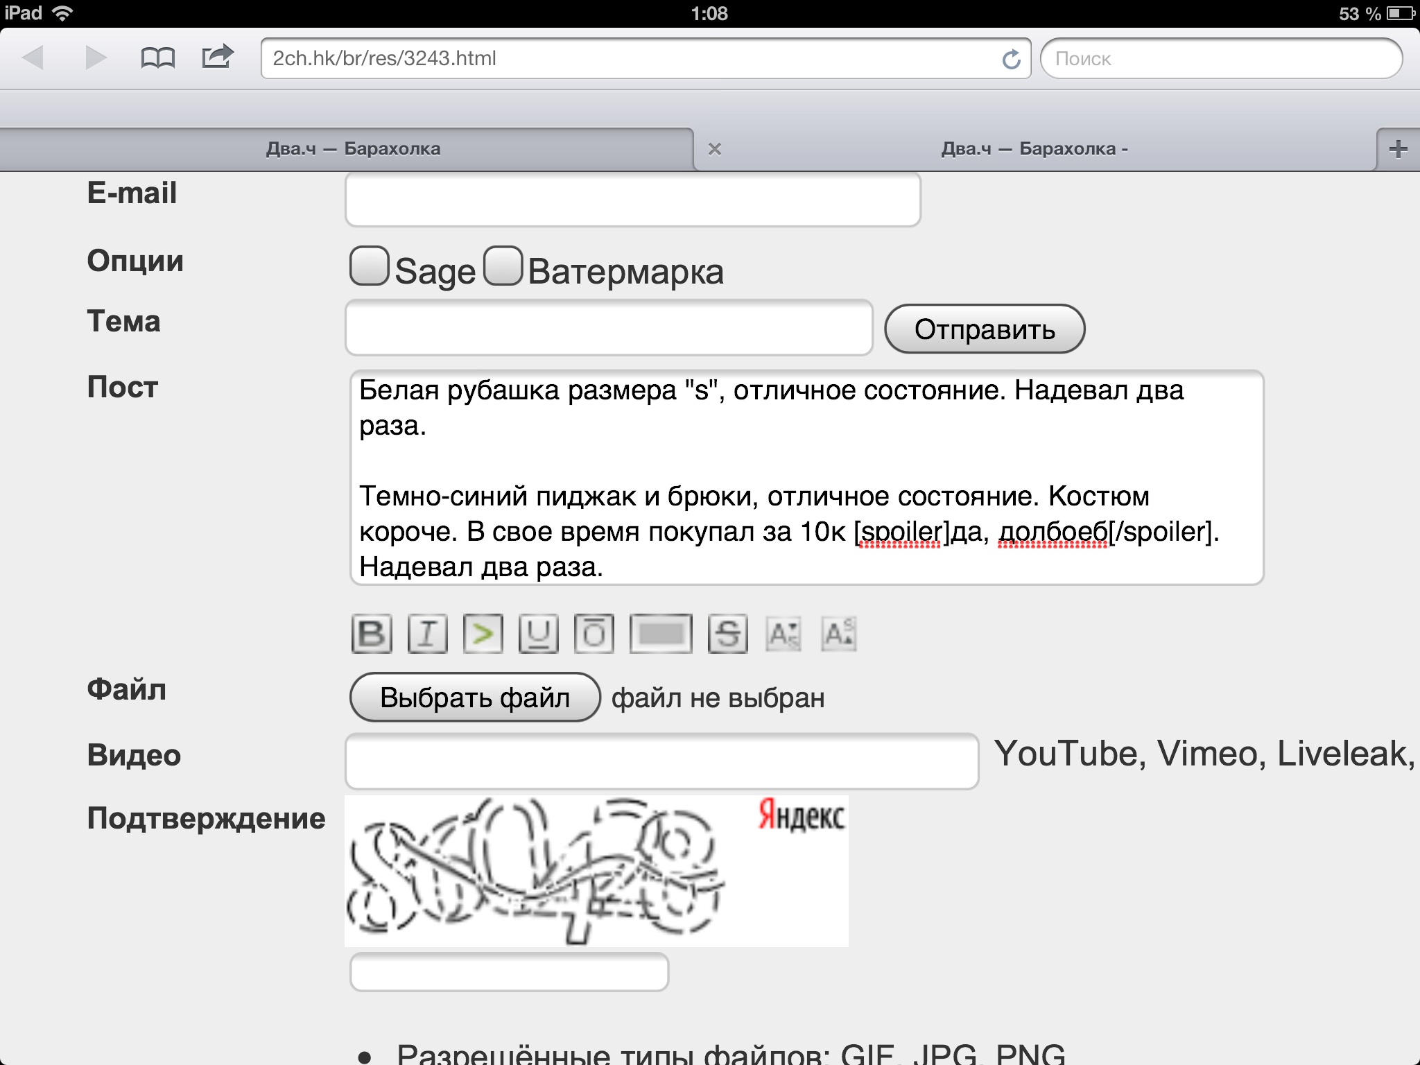Screen dimensions: 1420x1065
Task: Insert green quote arrow markup
Action: (x=483, y=634)
